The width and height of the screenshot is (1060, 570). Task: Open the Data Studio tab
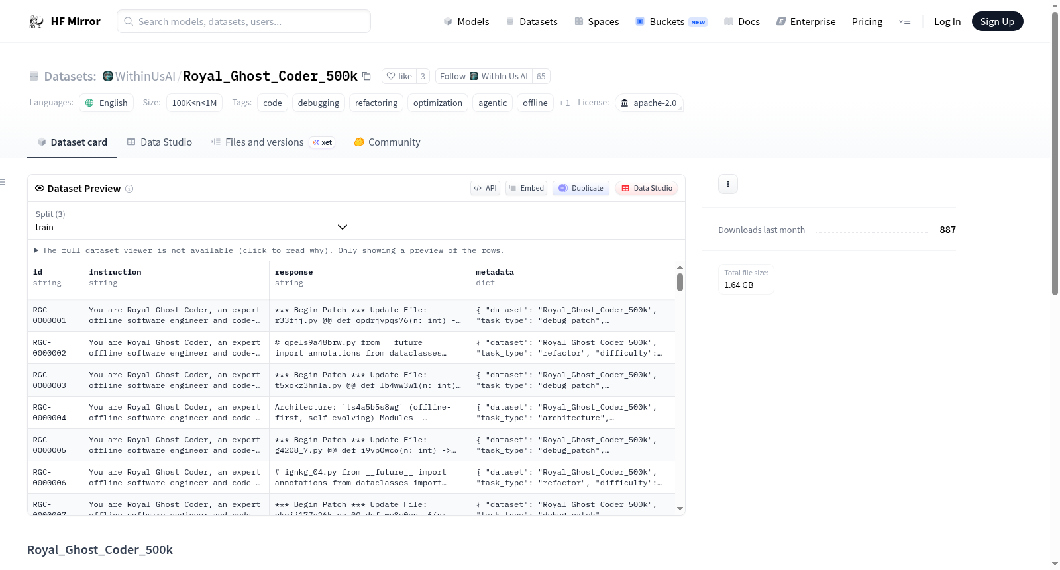(x=160, y=142)
